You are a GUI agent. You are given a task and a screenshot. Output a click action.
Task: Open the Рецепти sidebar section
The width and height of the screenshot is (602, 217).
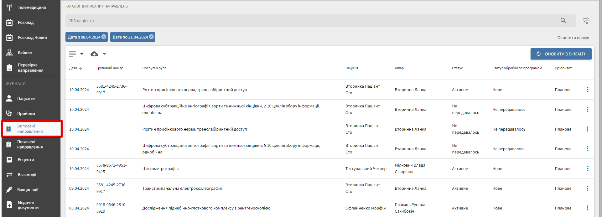[25, 160]
